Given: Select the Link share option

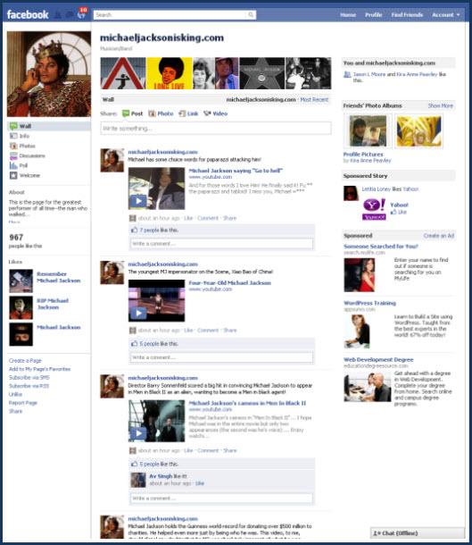Looking at the screenshot, I should click(x=188, y=113).
